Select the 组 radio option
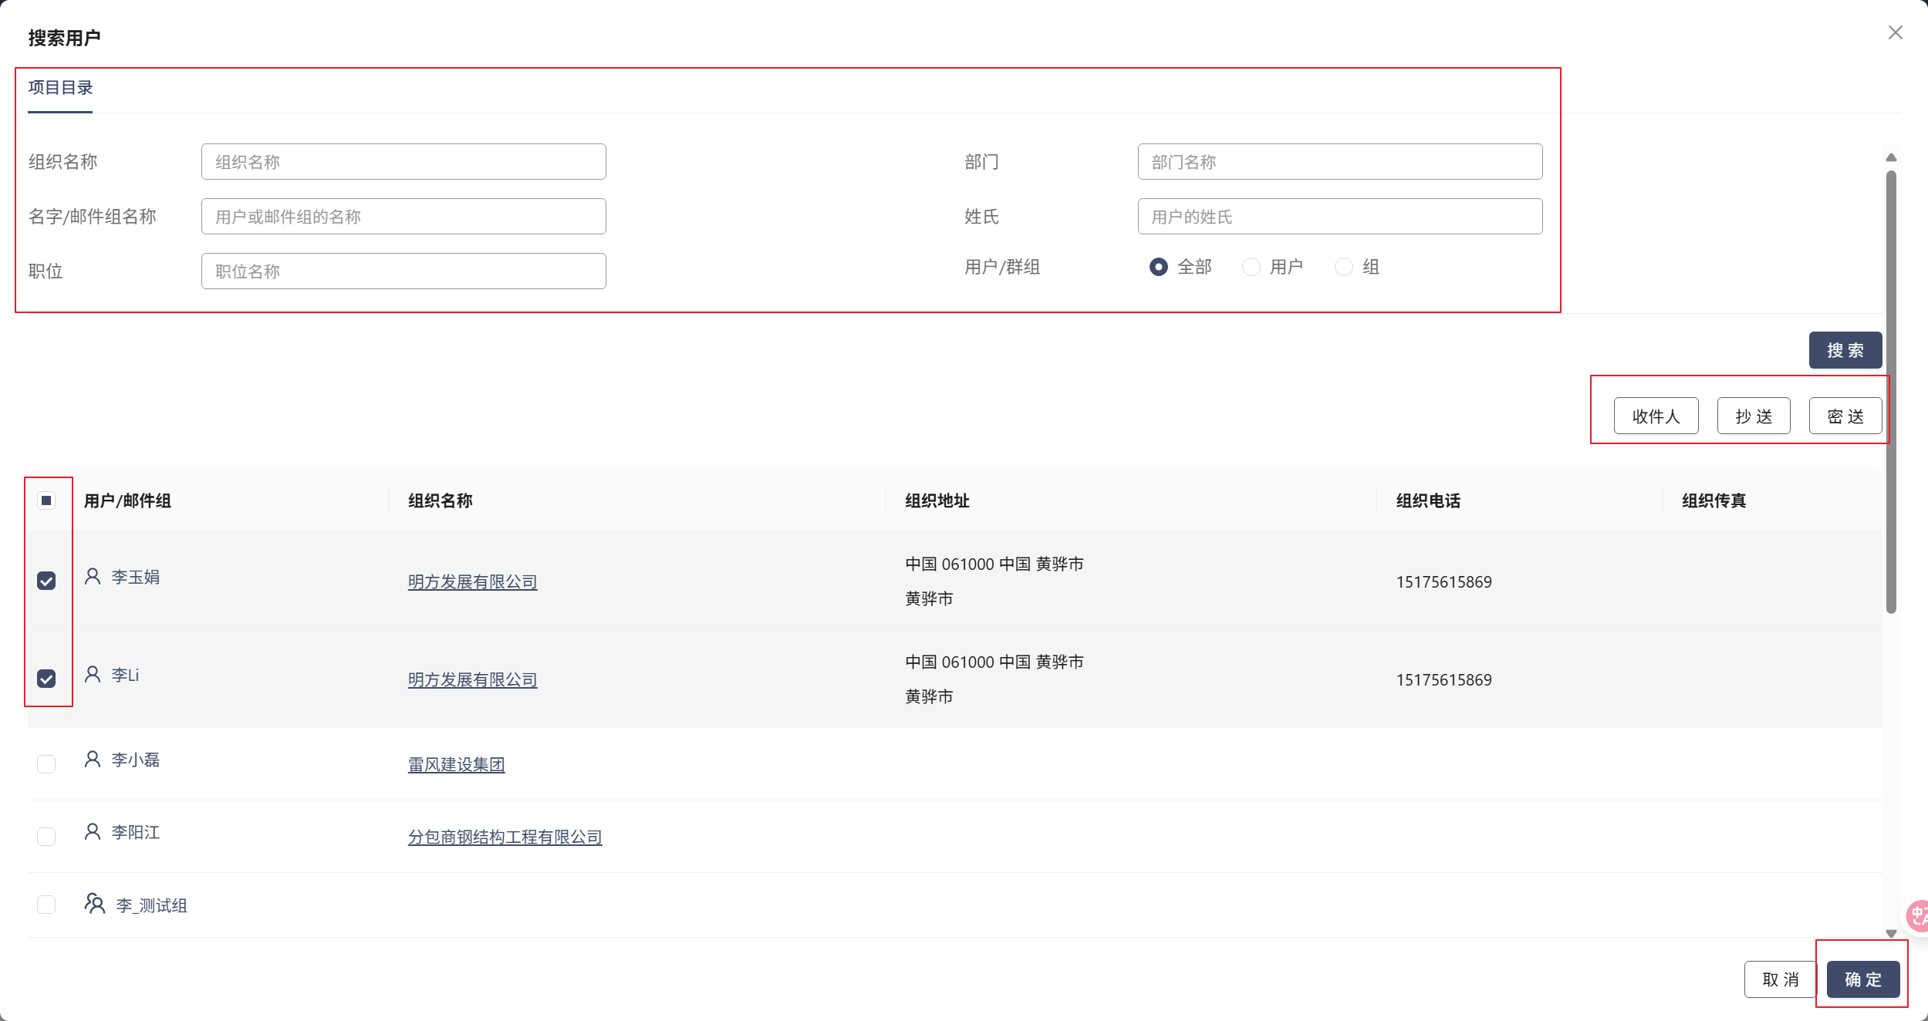The image size is (1928, 1021). pyautogui.click(x=1344, y=267)
